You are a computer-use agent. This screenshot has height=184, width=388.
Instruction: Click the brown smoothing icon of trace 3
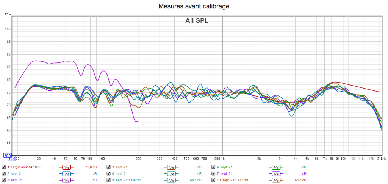(171, 167)
